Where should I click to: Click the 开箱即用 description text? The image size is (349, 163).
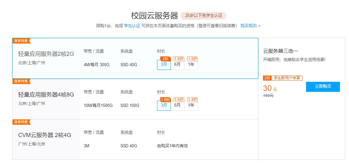pyautogui.click(x=294, y=60)
